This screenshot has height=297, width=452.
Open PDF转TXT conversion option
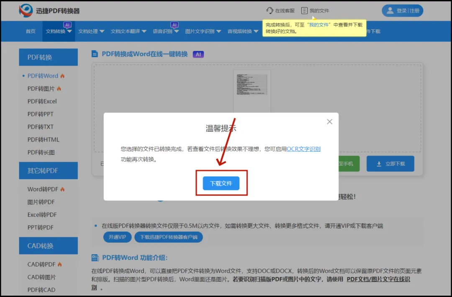click(x=40, y=127)
